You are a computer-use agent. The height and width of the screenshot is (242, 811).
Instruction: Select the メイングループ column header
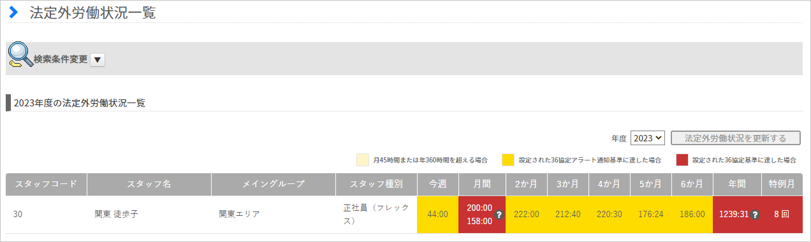(x=274, y=183)
